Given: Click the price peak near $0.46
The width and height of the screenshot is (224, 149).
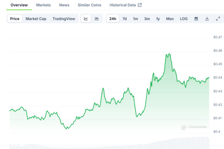Looking at the screenshot, I should pos(168,55).
